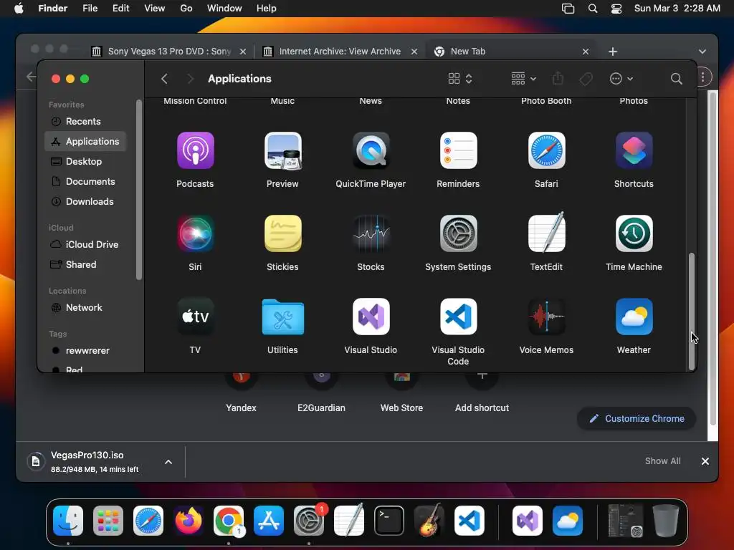Close the New Tab tab in Chrome
This screenshot has height=550, width=734.
(x=585, y=52)
